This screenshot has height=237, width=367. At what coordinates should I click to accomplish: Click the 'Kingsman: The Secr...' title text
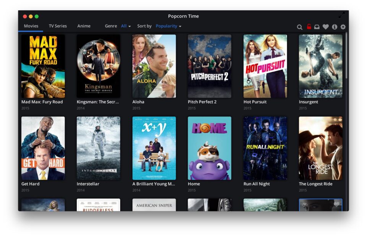[x=98, y=102]
